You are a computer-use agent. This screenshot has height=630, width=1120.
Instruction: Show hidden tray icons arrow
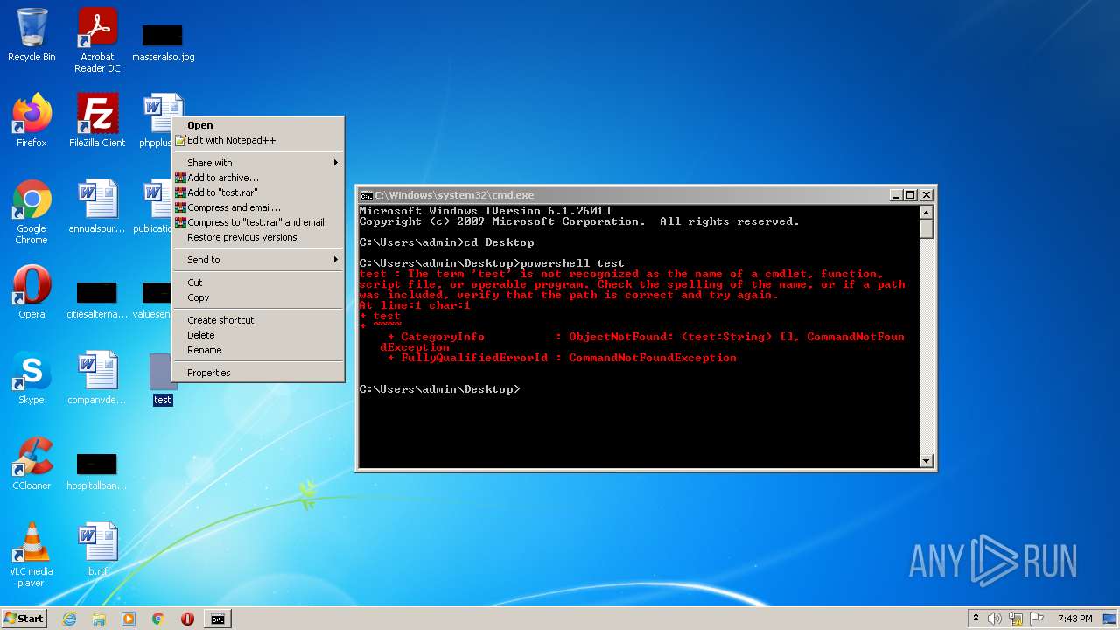[x=976, y=619]
